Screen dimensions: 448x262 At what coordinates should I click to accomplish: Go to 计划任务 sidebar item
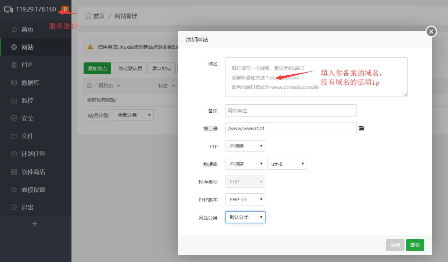click(33, 154)
